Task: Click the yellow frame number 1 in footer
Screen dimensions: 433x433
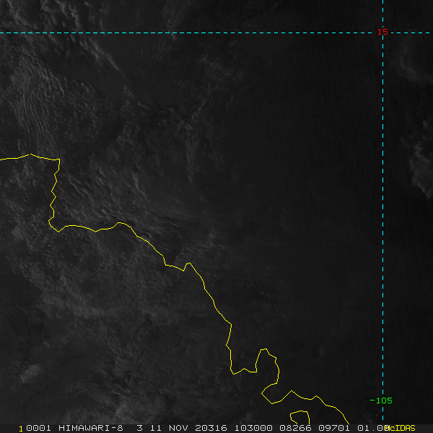Action: 22,428
